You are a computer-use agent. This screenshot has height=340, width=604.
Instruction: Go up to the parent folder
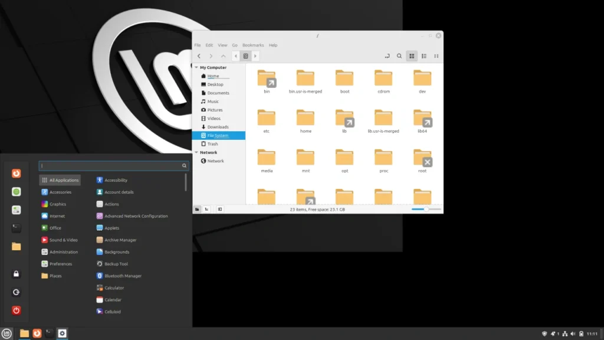223,56
